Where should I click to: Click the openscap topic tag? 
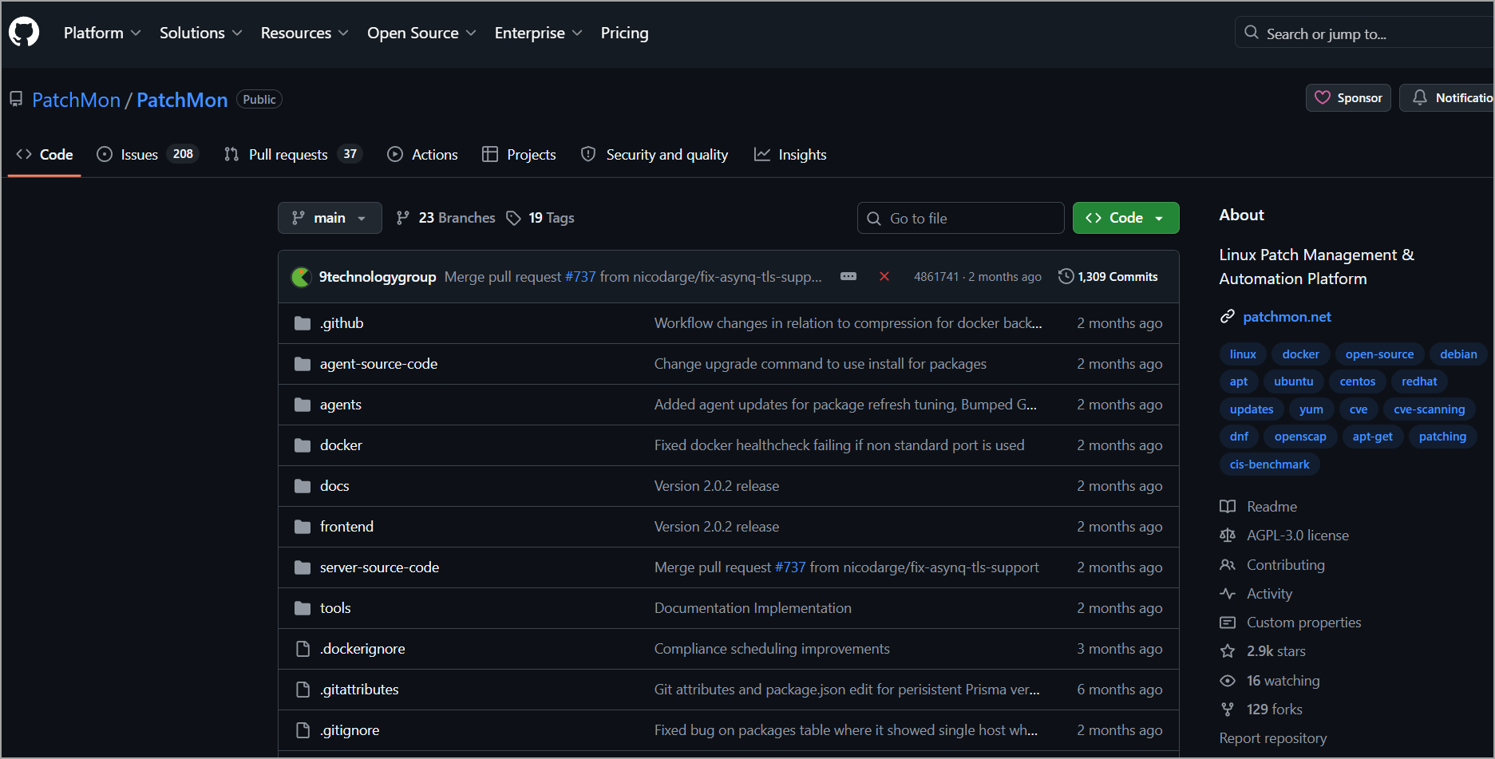click(x=1299, y=437)
